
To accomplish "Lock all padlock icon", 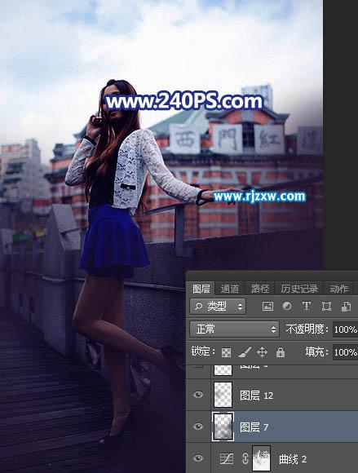I will (x=281, y=352).
